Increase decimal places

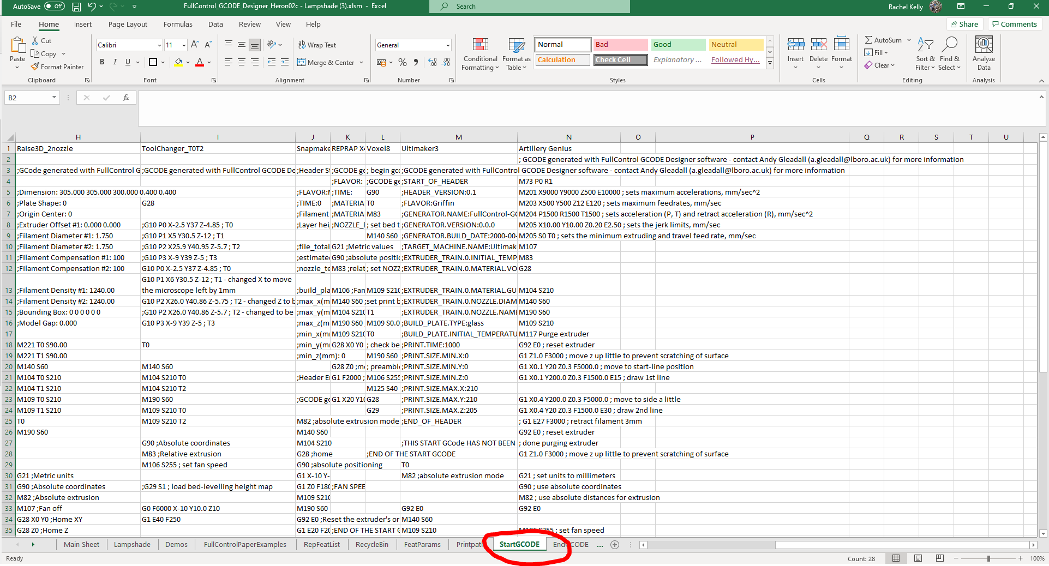433,62
